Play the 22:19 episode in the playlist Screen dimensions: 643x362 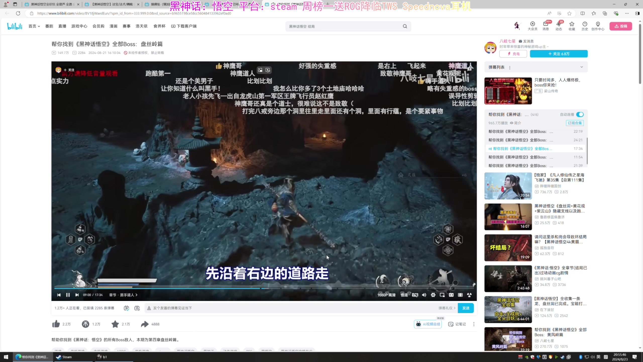click(x=535, y=131)
